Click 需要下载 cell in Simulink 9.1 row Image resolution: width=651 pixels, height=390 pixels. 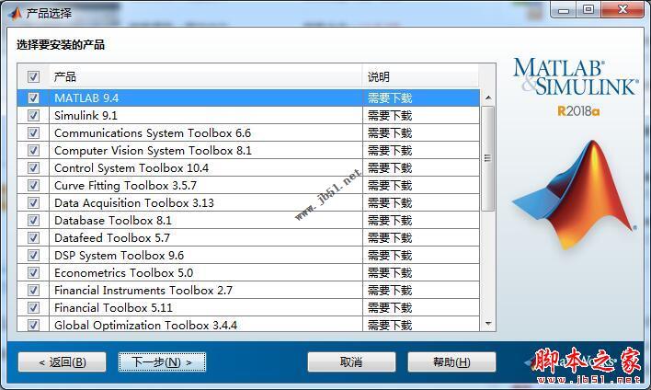coord(421,116)
